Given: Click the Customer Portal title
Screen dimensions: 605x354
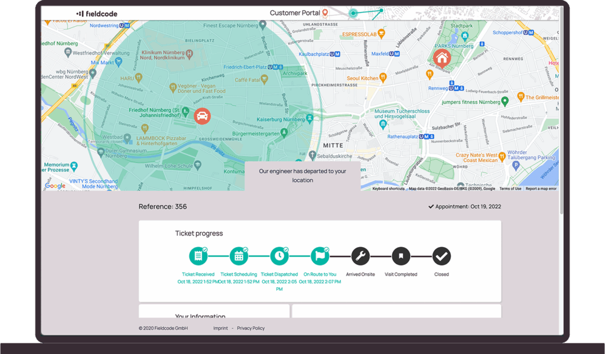Looking at the screenshot, I should [x=295, y=13].
